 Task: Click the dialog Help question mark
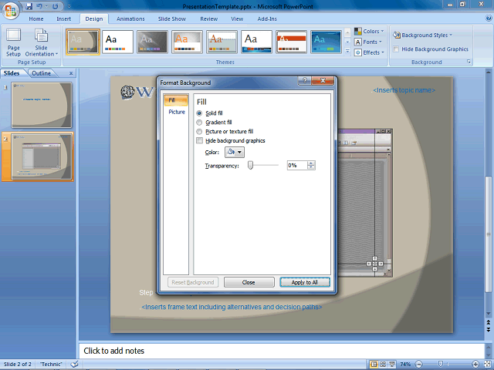[305, 80]
